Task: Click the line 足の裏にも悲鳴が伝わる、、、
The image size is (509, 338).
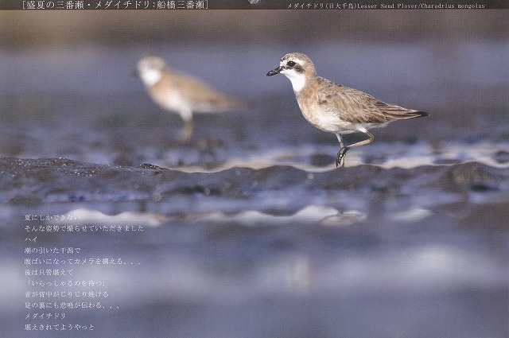Action: point(72,305)
